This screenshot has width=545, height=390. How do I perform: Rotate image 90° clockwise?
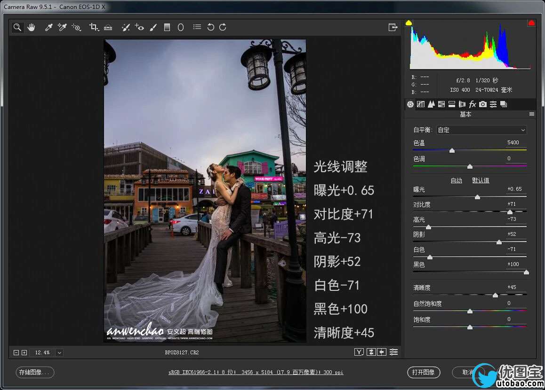coord(223,27)
